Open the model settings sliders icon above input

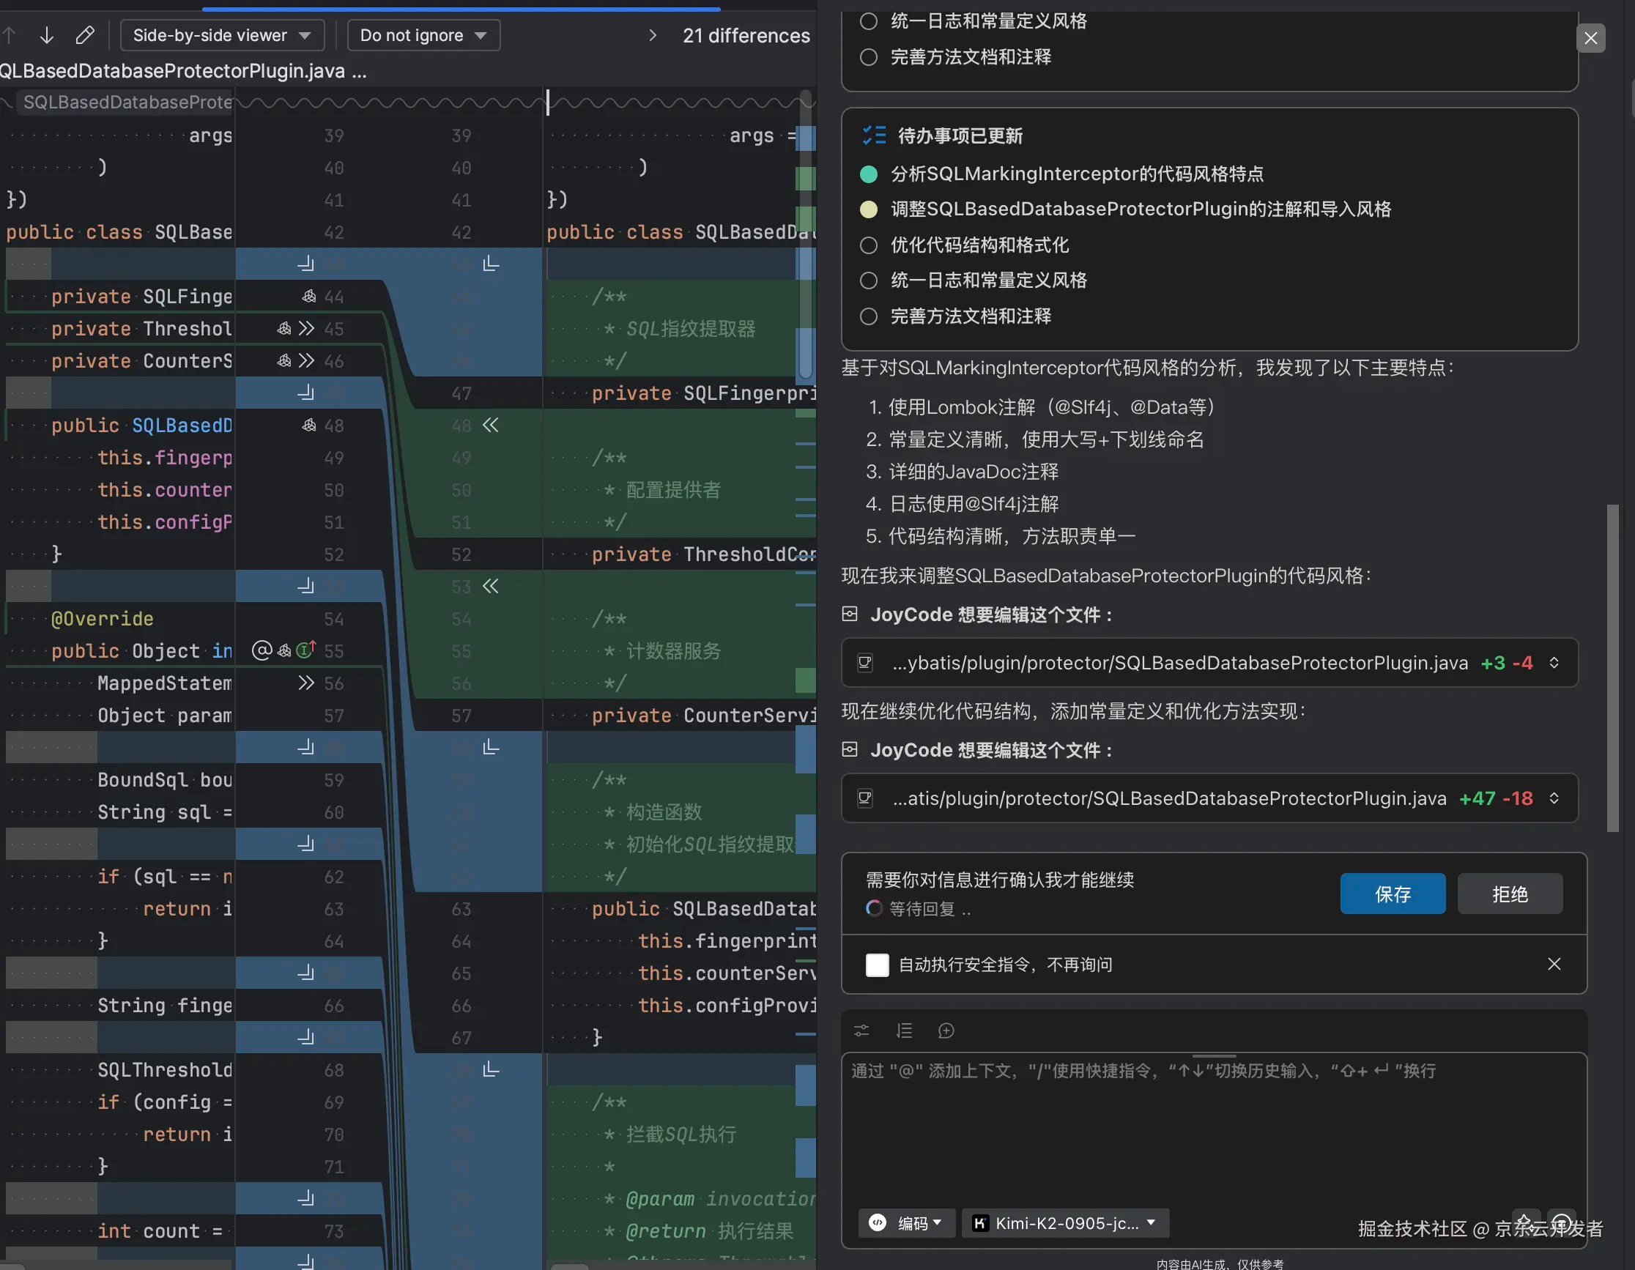tap(861, 1031)
